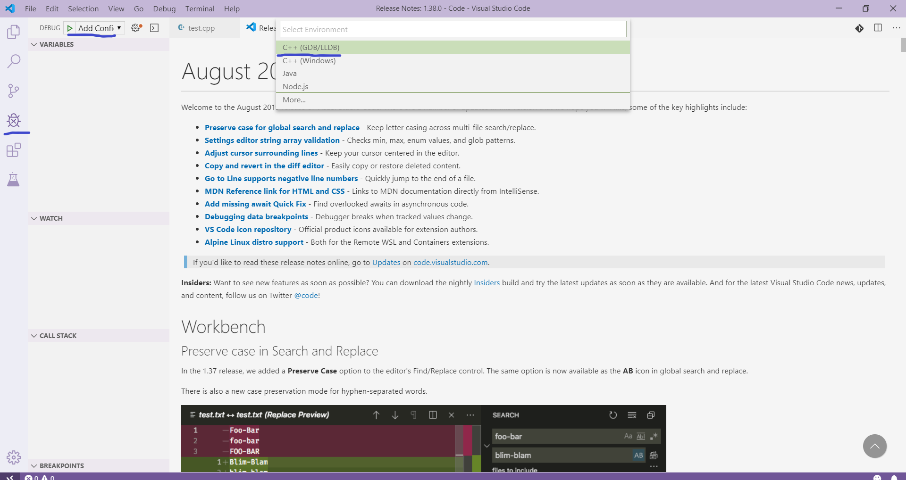This screenshot has height=480, width=906.
Task: Click the editor vertical scrollbar thumb
Action: [x=903, y=45]
